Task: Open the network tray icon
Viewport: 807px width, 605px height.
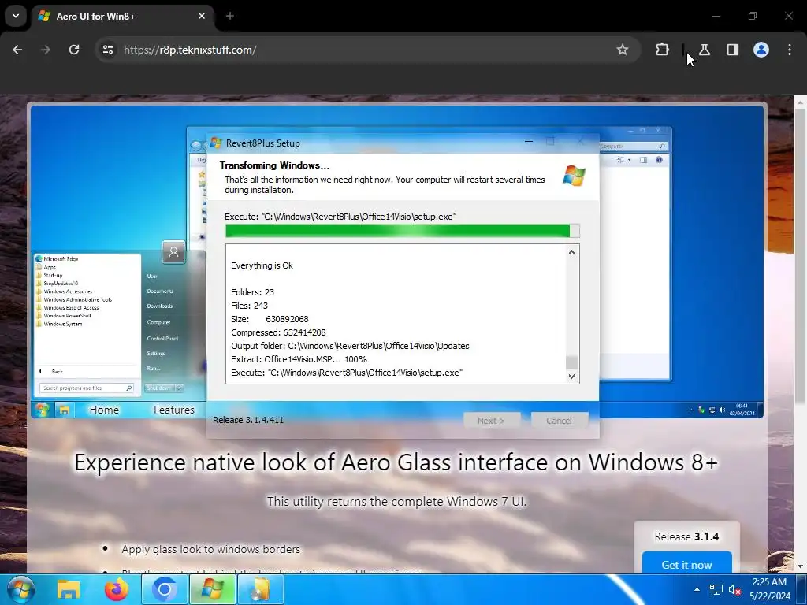Action: point(716,589)
